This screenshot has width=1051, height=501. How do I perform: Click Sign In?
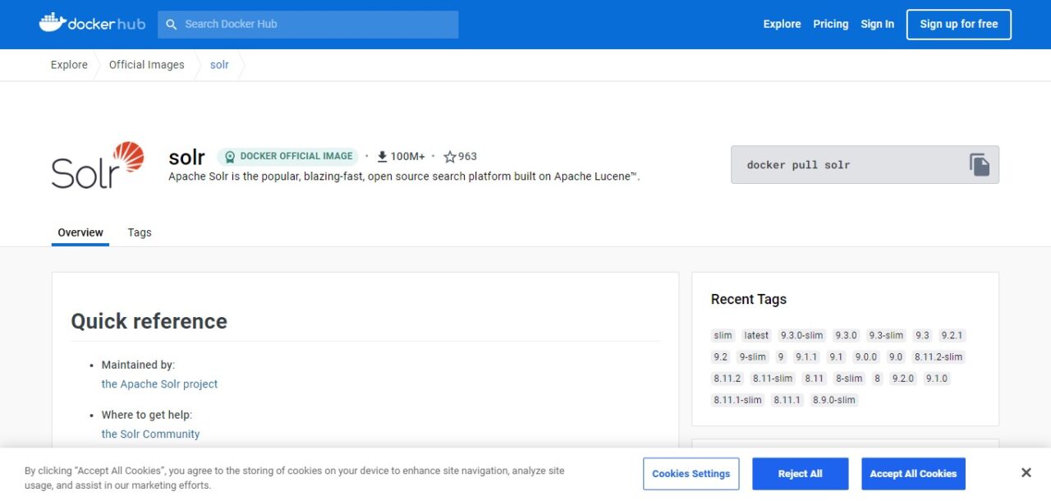pyautogui.click(x=877, y=25)
